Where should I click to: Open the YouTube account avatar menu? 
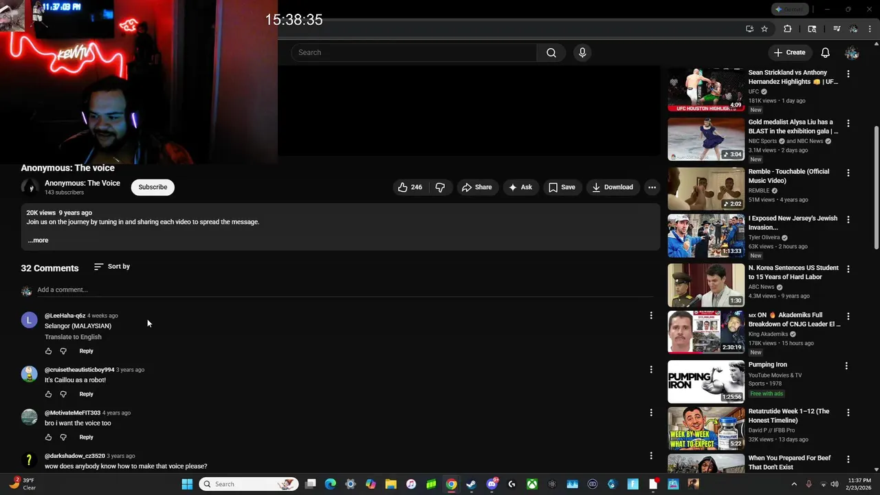pos(852,52)
